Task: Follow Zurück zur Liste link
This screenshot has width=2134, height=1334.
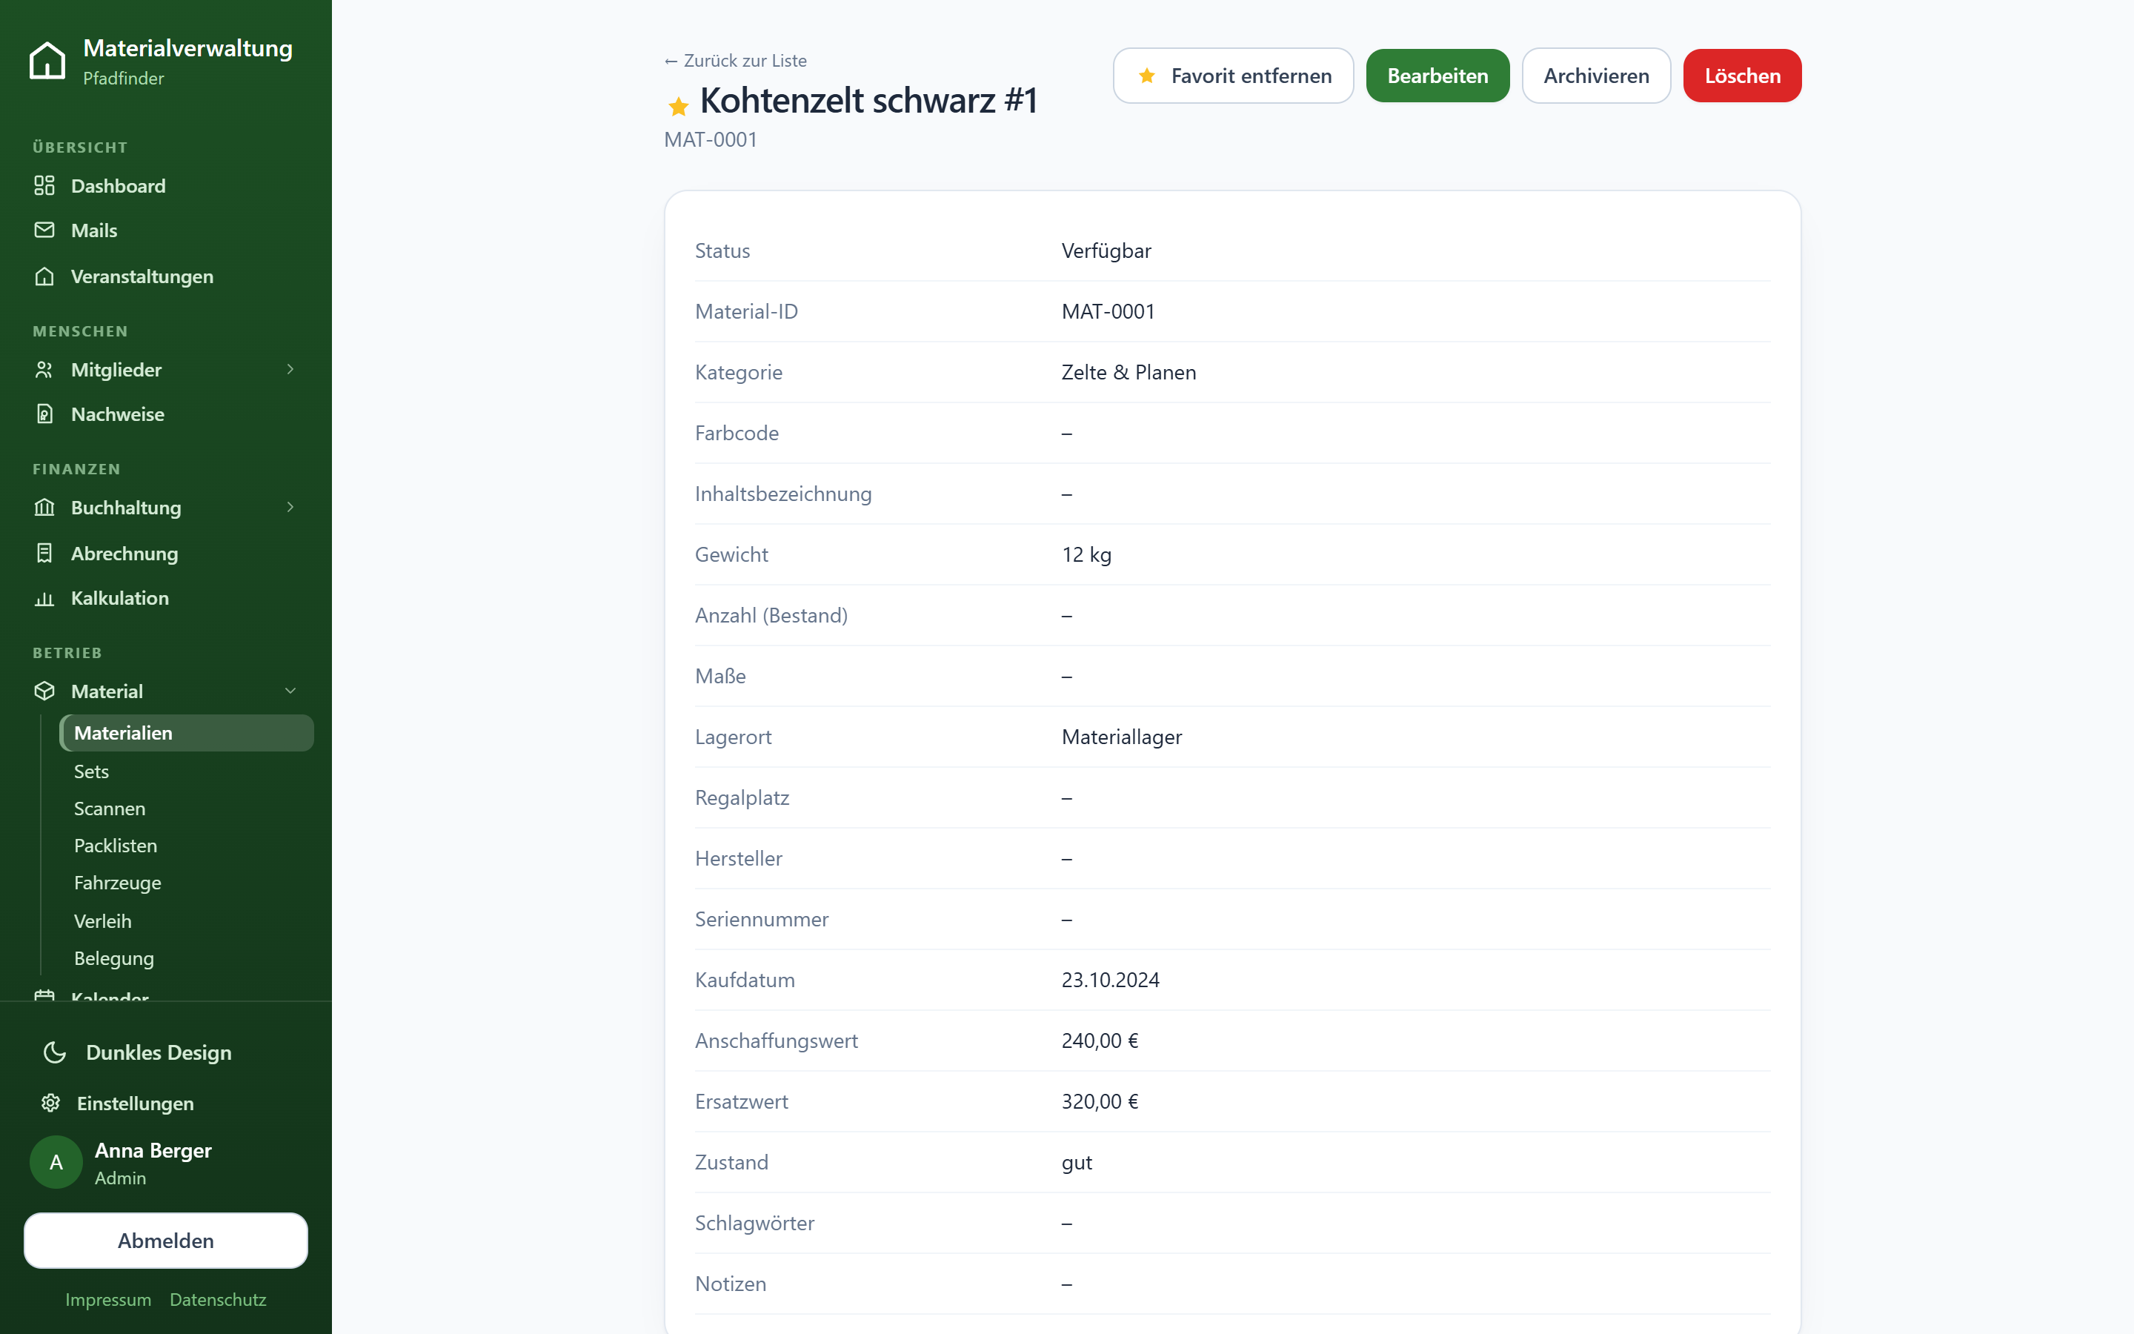Action: (x=736, y=60)
